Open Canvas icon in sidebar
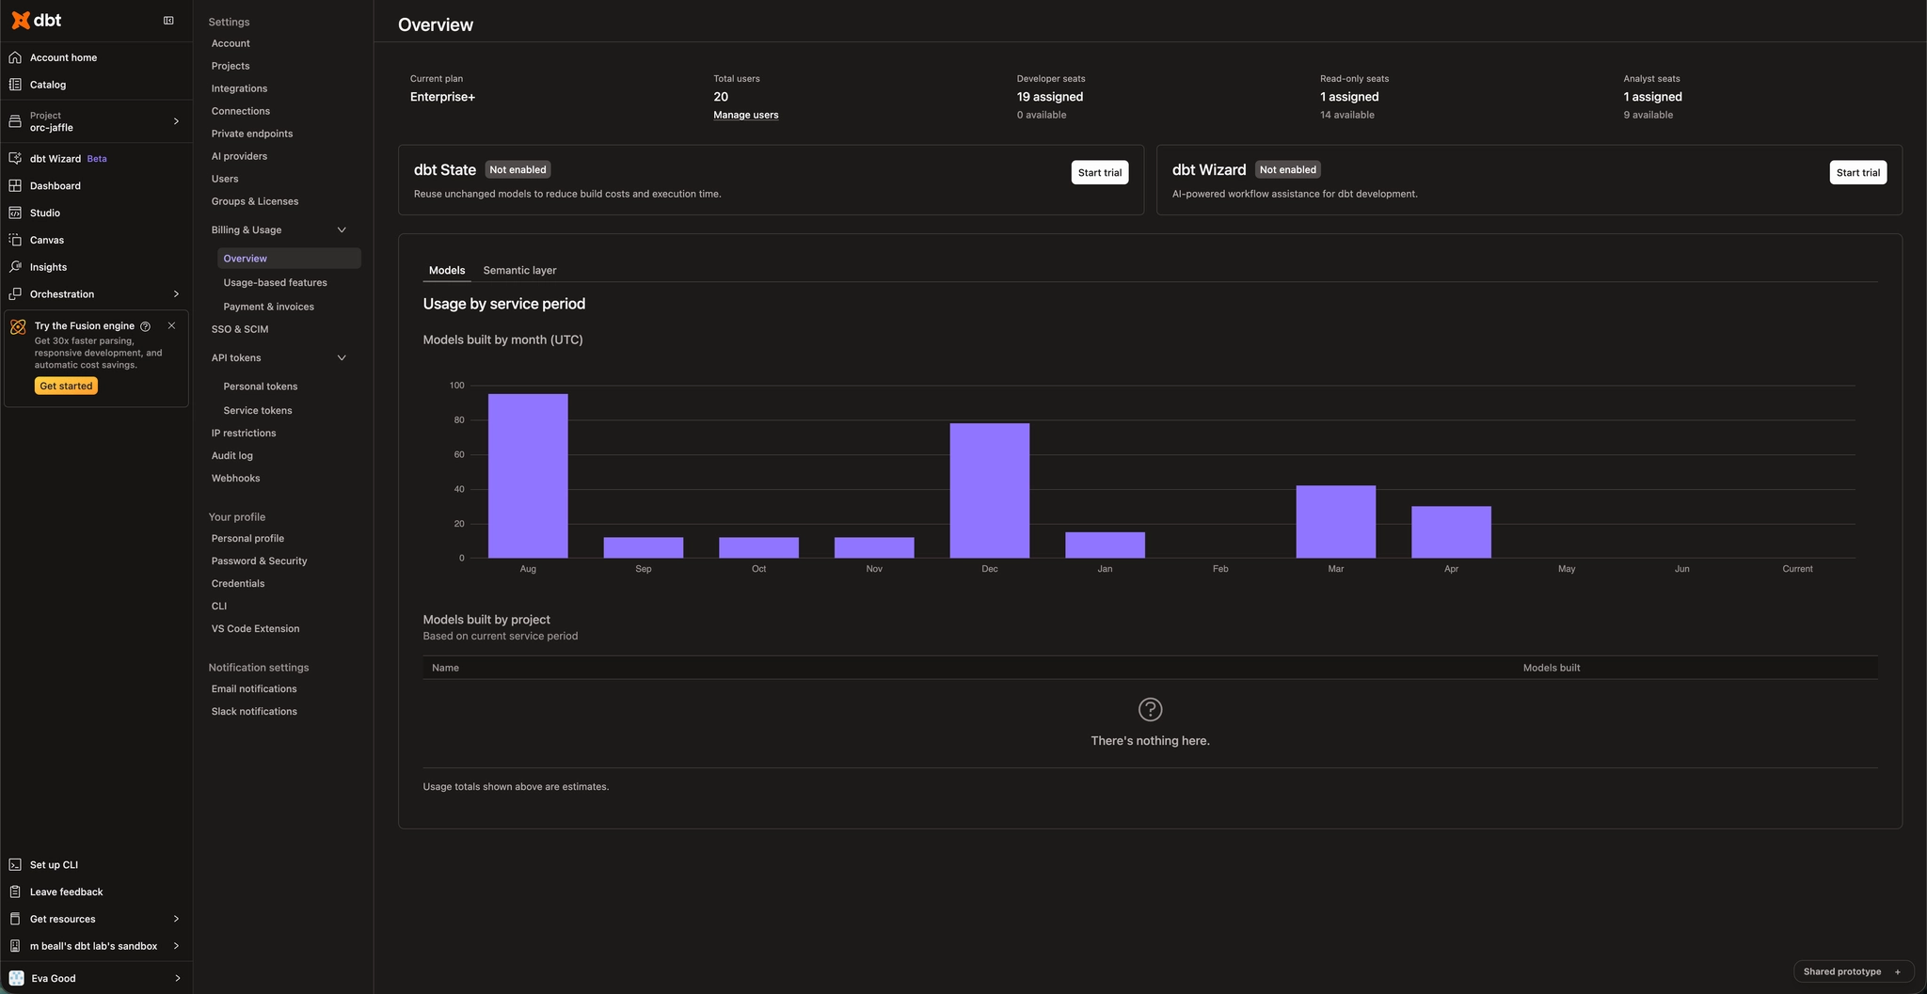 (x=15, y=240)
